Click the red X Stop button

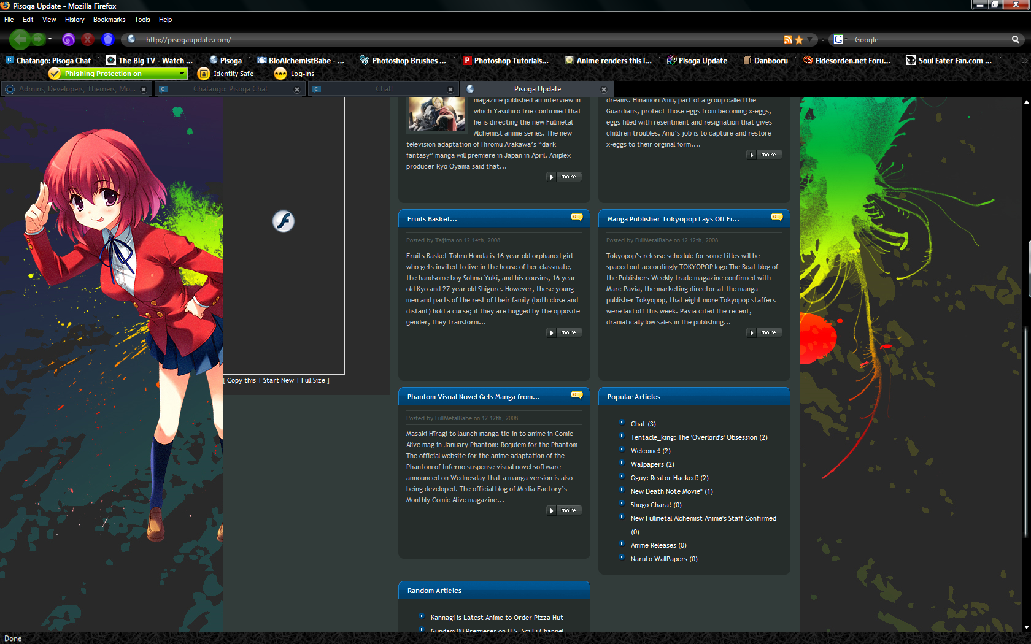coord(88,40)
